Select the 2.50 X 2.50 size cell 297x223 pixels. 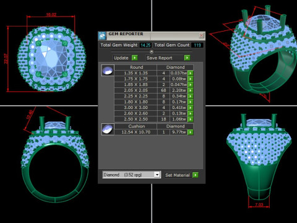tap(136, 119)
